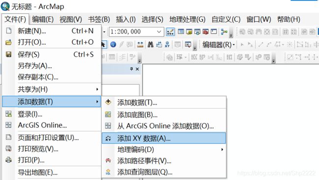Pin the table of contents panel
Image resolution: width=319 pixels, height=180 pixels.
[132, 69]
